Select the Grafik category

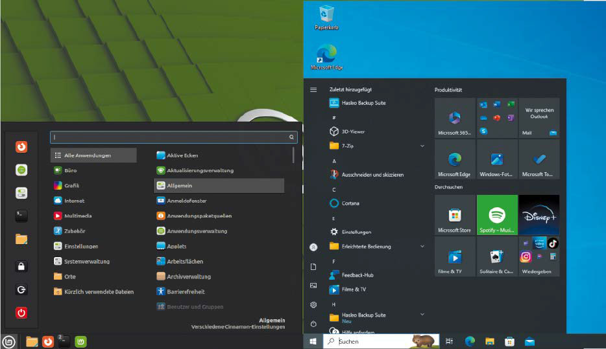93,185
